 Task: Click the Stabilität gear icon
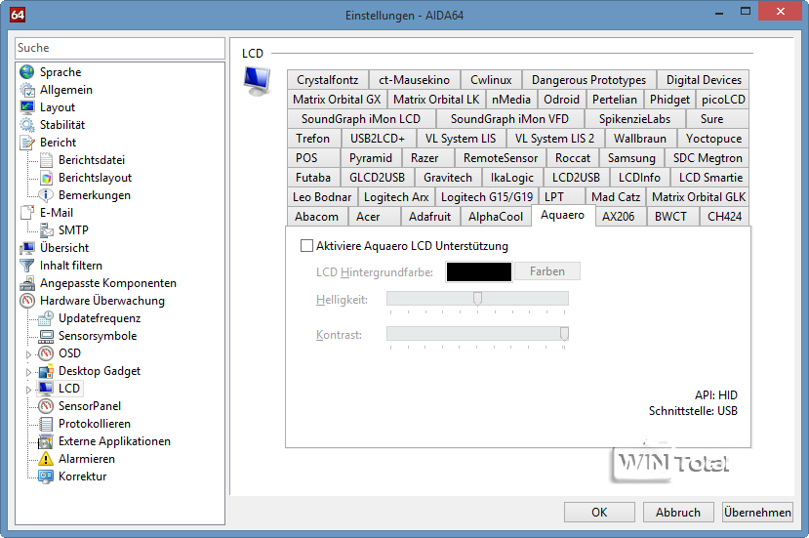point(26,125)
